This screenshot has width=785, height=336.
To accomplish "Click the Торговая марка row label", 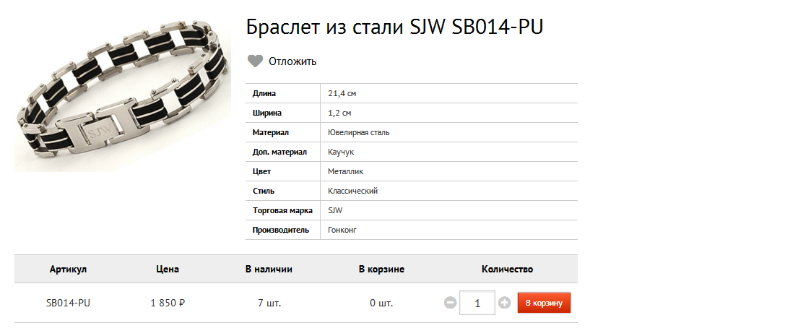I will tap(282, 211).
